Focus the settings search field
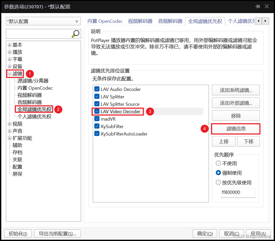 click(39, 34)
